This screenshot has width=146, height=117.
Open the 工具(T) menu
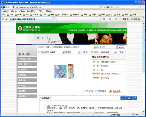(x=41, y=11)
